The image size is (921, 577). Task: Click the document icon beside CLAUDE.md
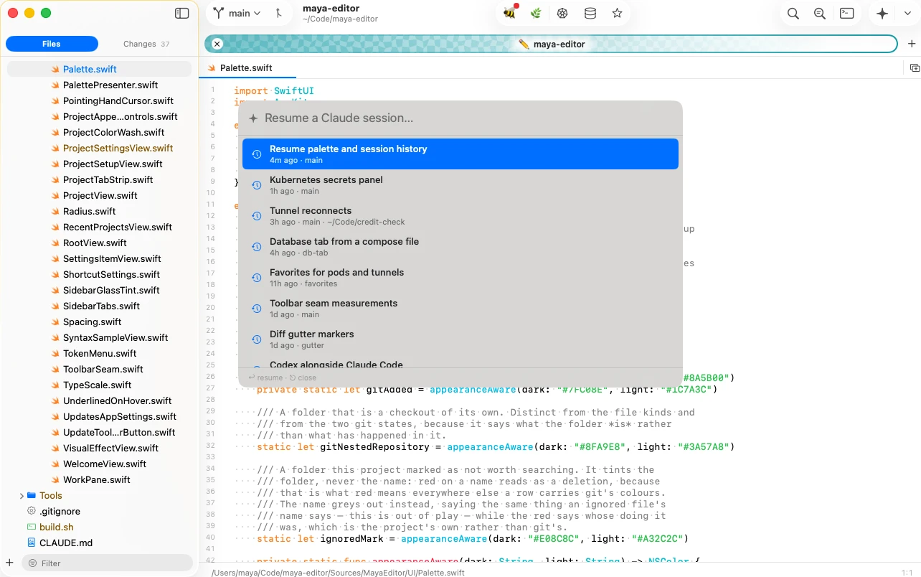coord(32,543)
